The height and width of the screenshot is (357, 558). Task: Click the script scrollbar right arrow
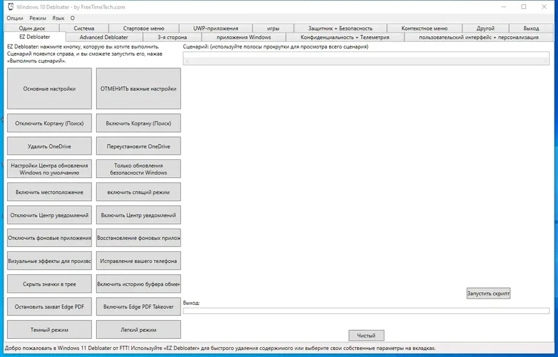(x=545, y=61)
